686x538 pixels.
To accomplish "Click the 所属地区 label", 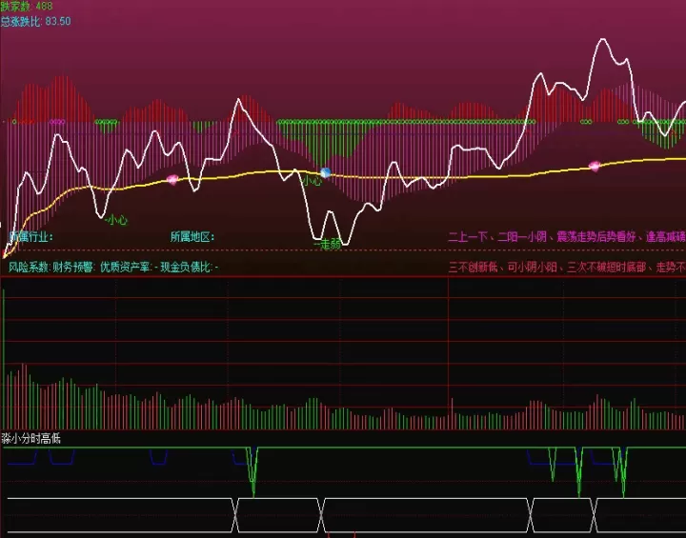I will tap(192, 237).
